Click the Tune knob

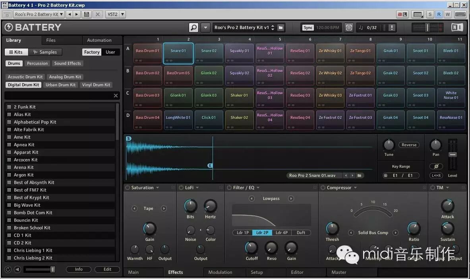coord(389,145)
